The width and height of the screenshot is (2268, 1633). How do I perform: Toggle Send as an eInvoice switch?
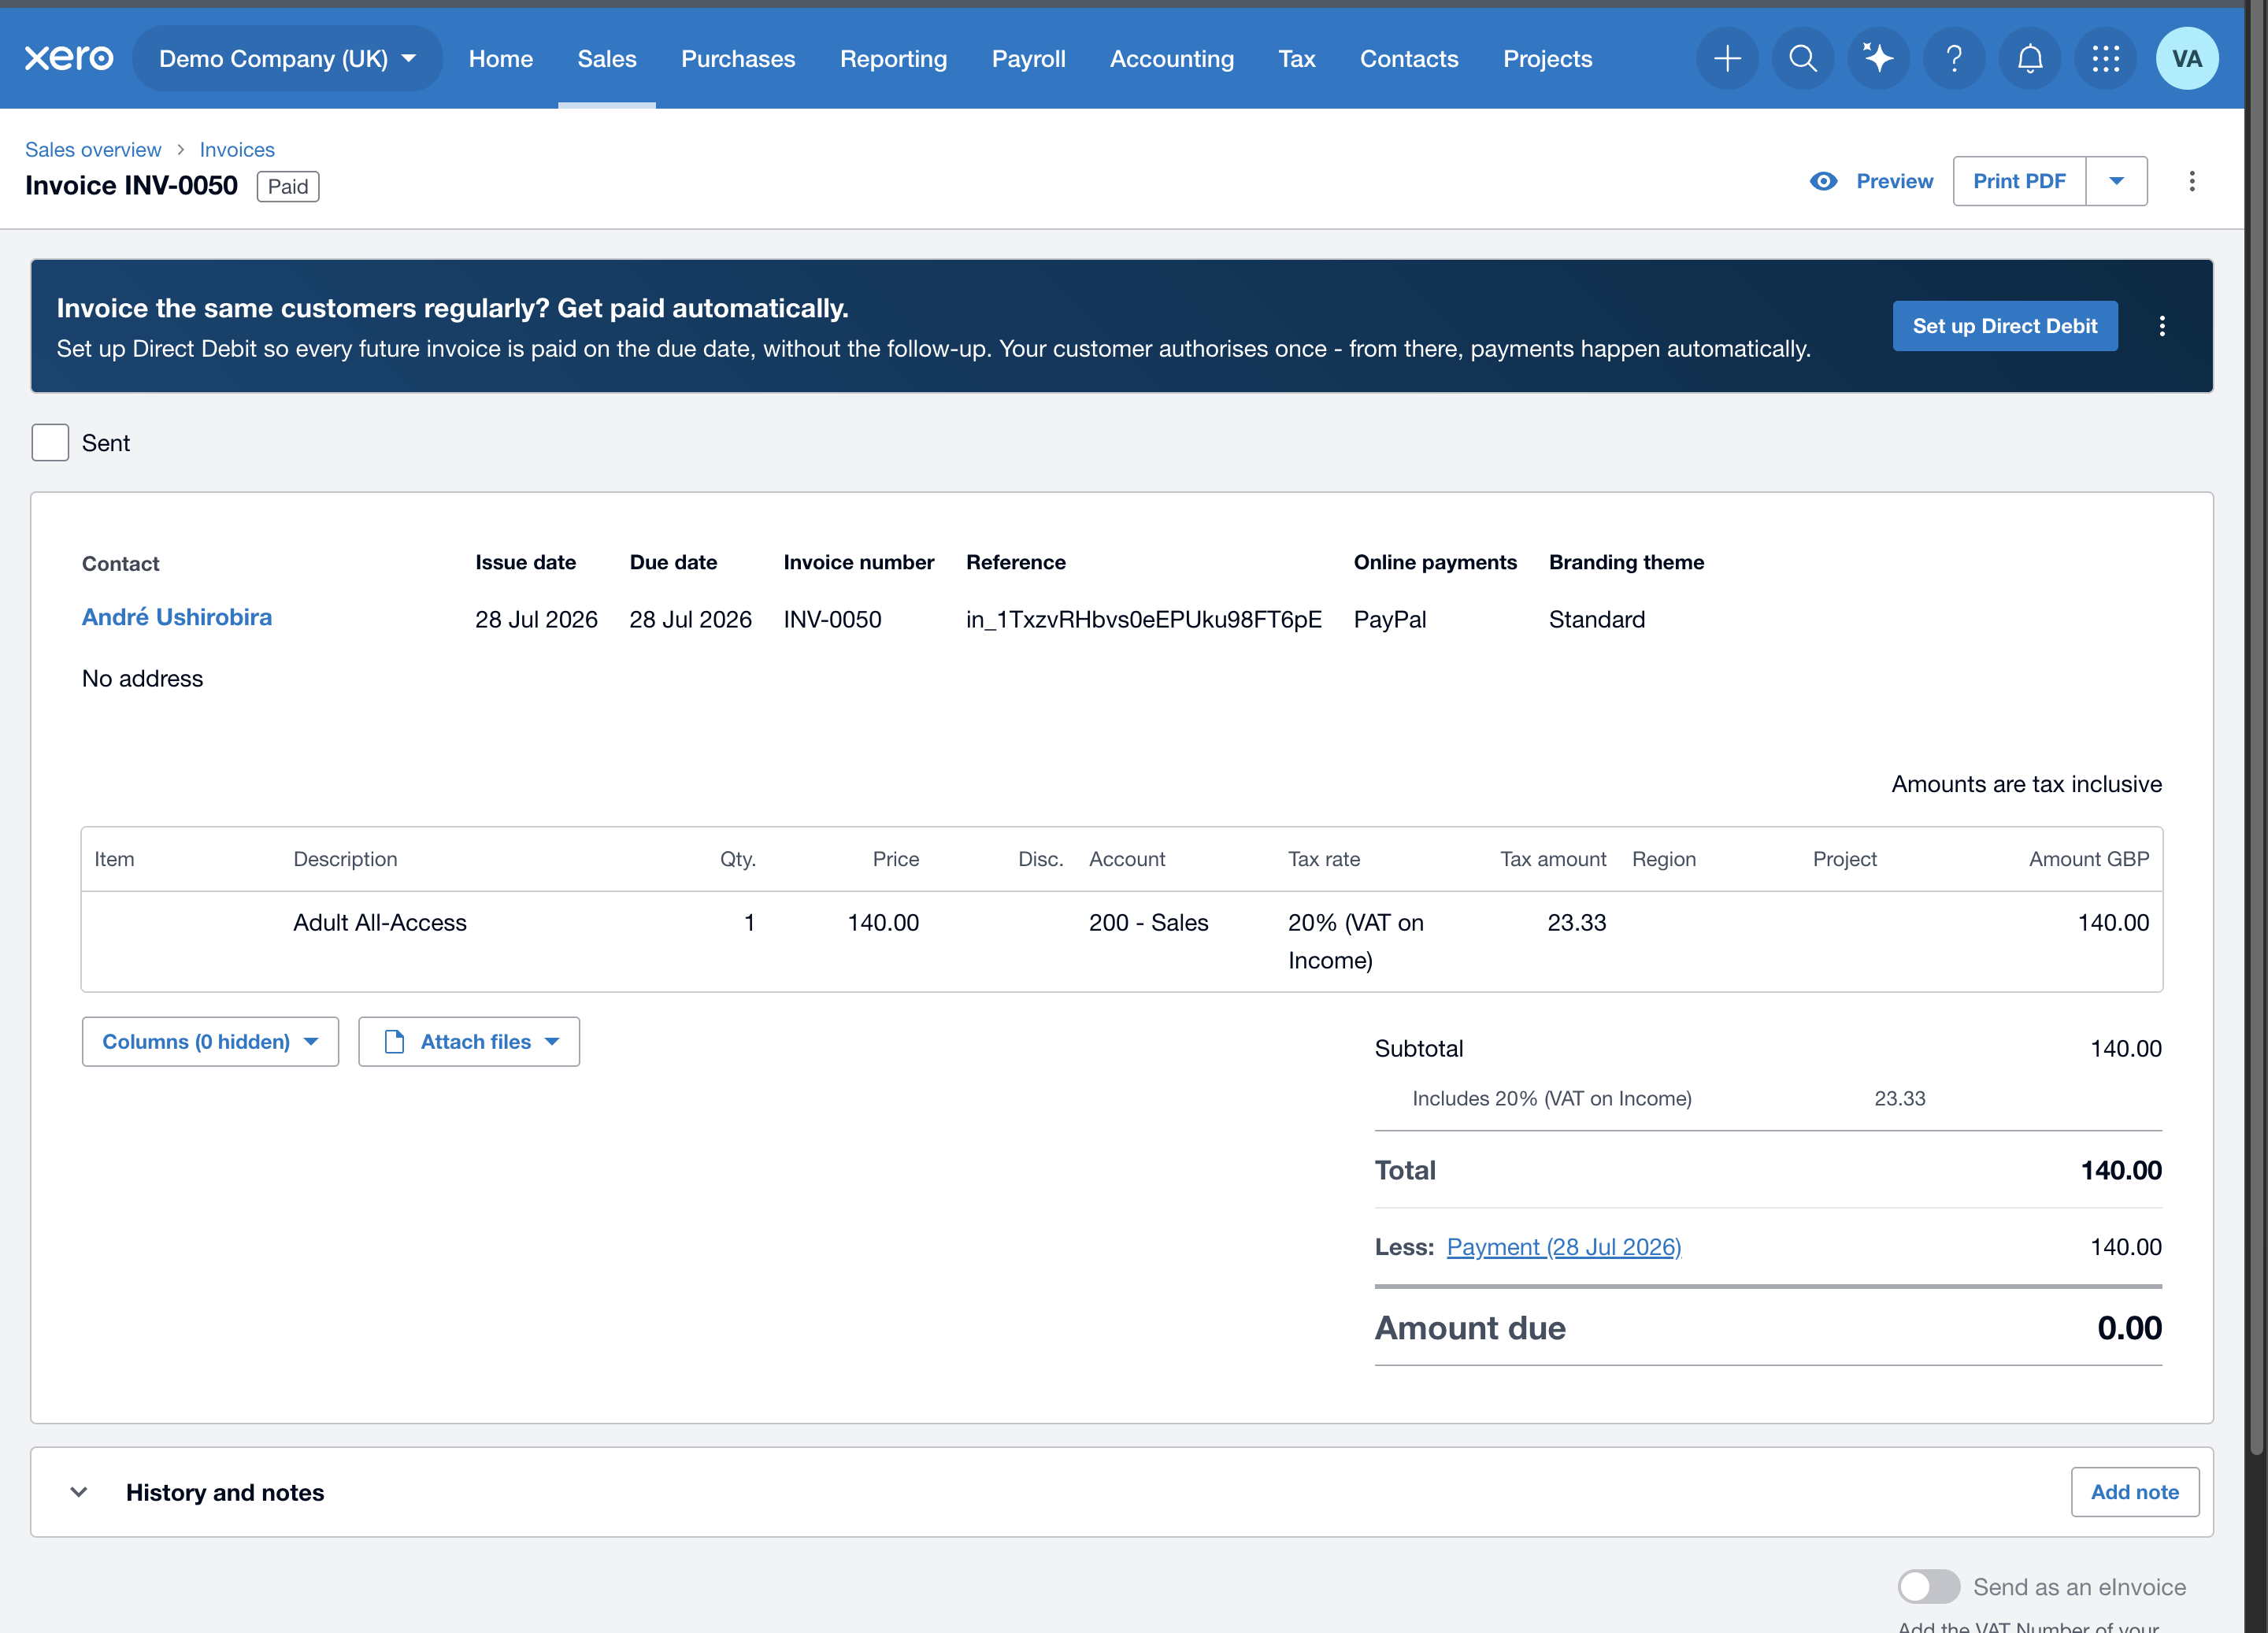[1929, 1586]
